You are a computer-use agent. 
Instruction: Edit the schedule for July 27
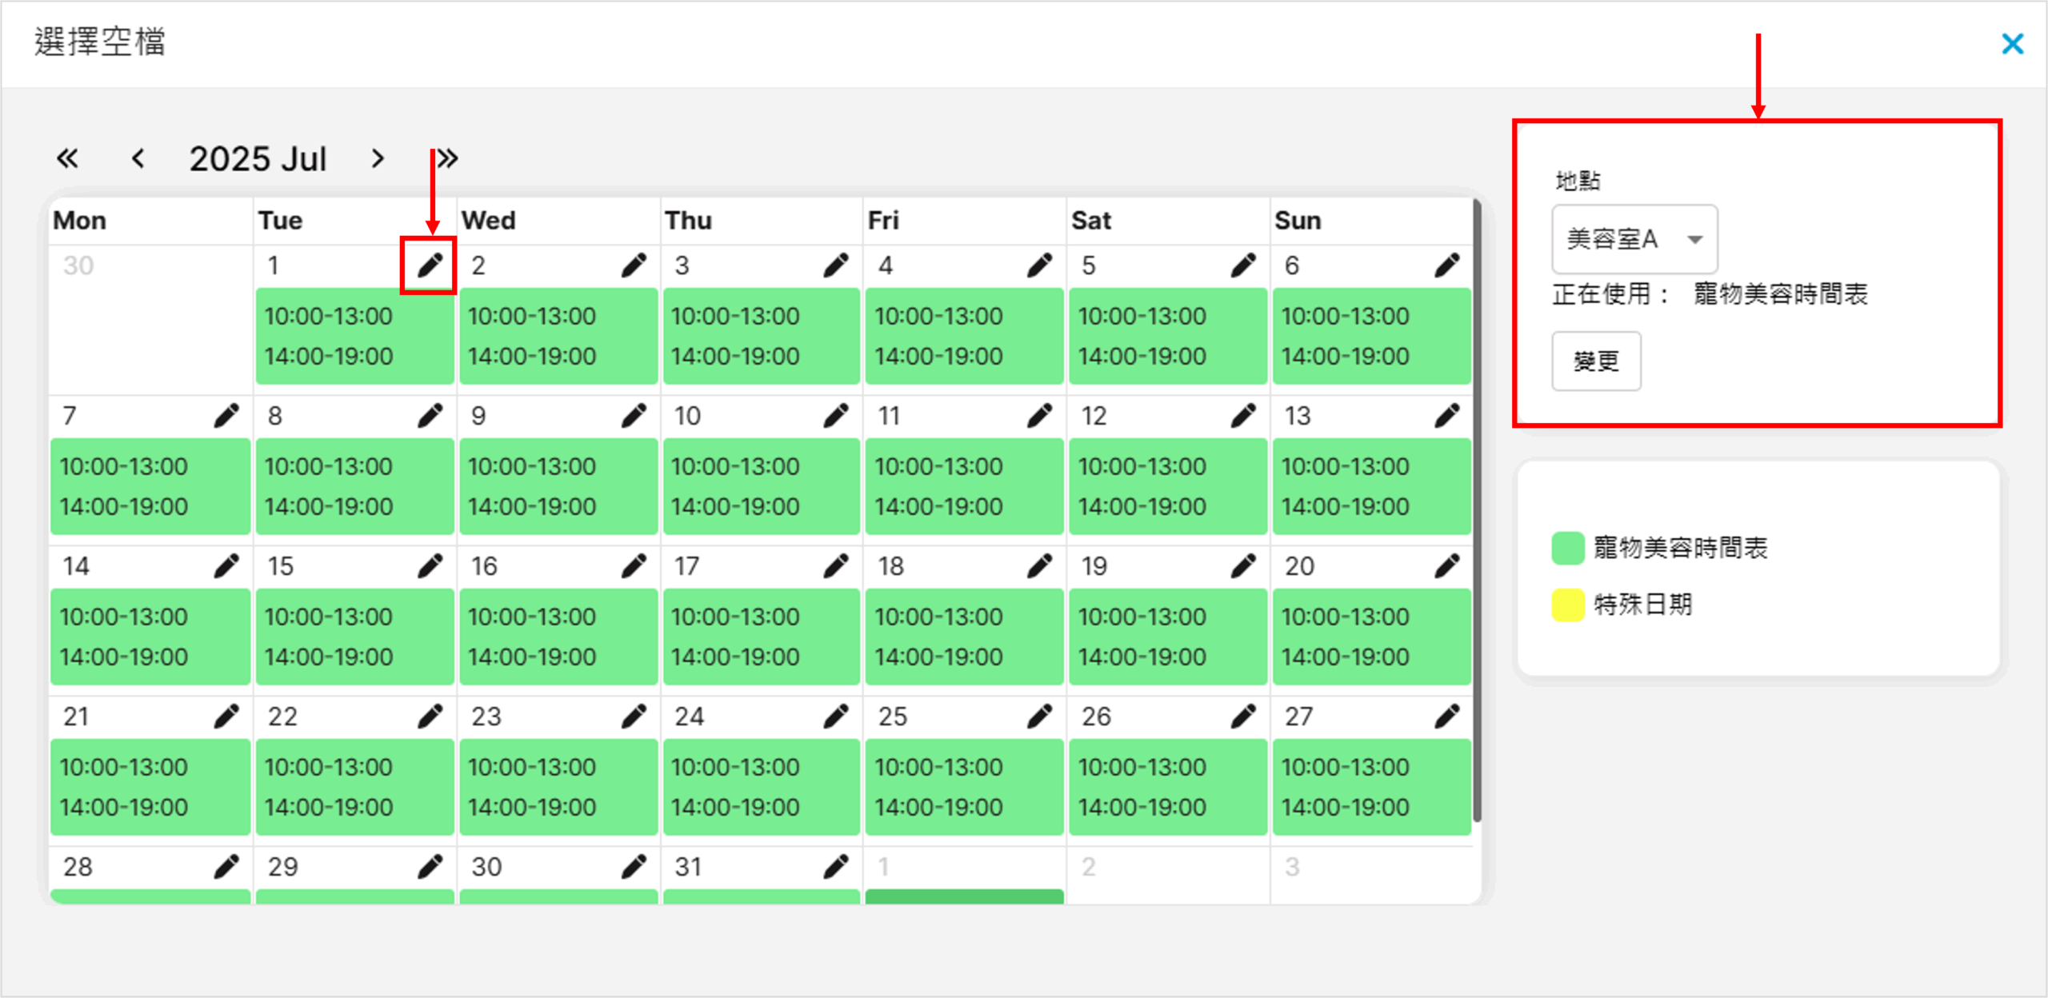coord(1446,717)
